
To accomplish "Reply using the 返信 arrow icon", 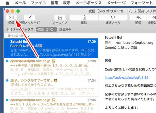I will click(x=138, y=18).
